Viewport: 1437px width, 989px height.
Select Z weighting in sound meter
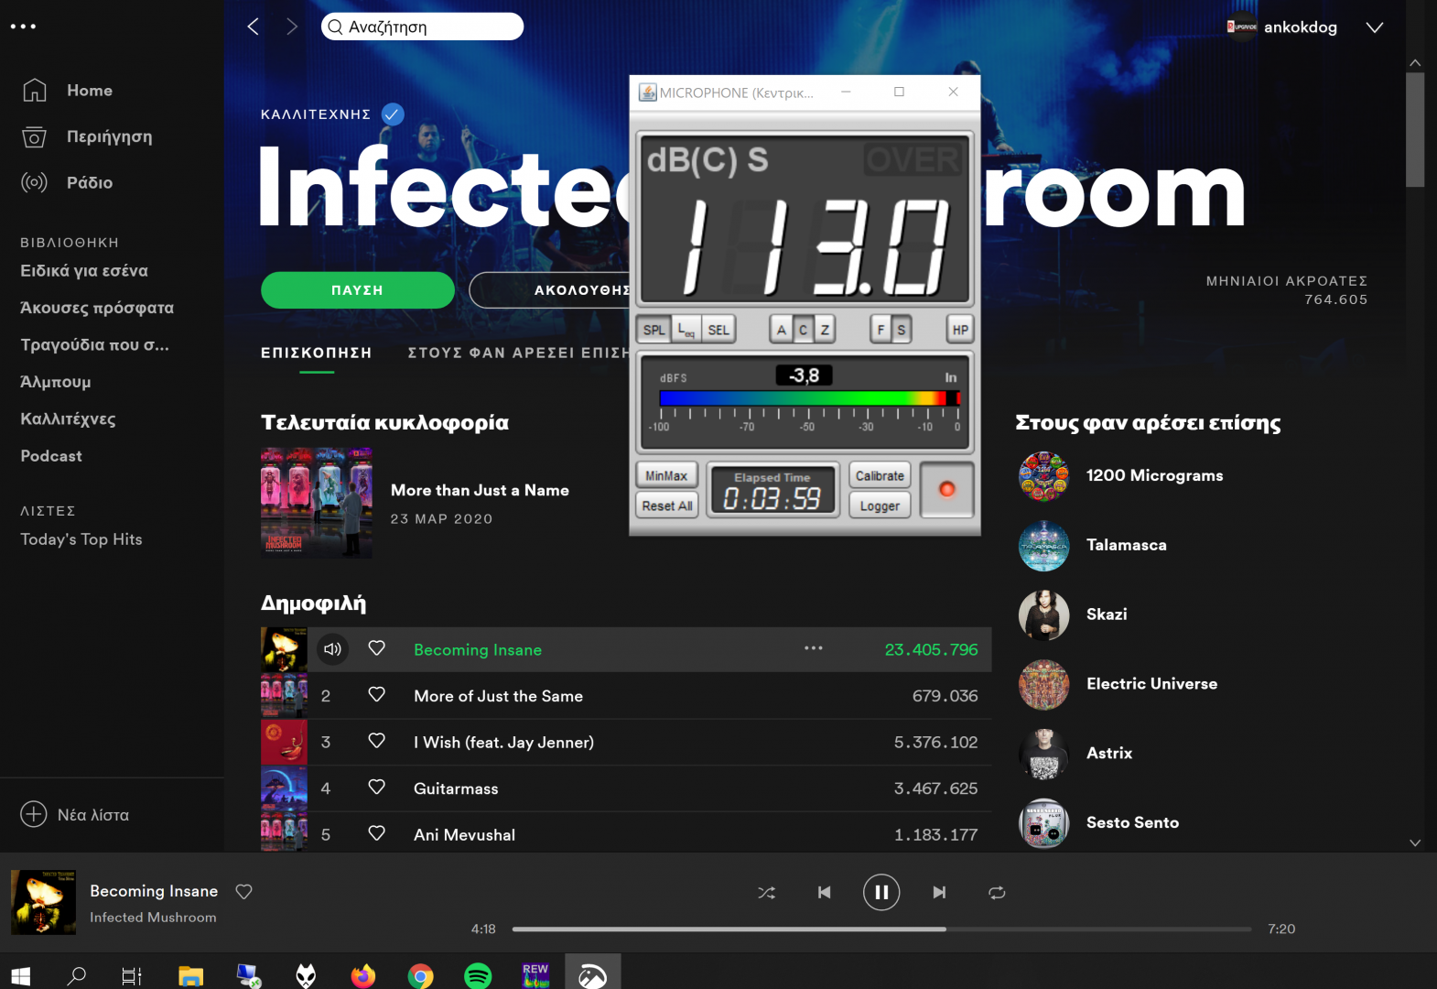coord(825,330)
